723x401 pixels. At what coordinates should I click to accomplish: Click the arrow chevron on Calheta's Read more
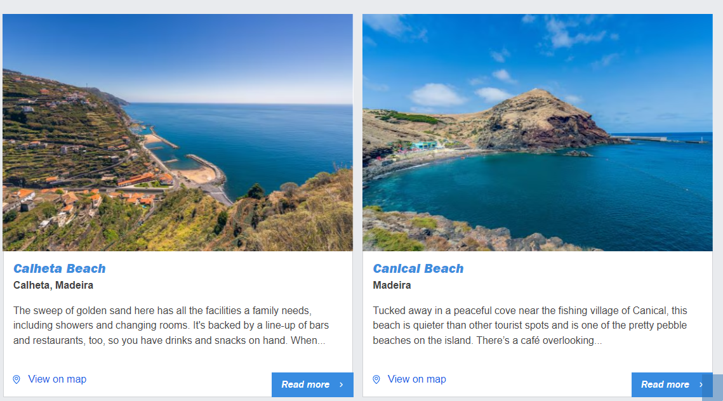[x=341, y=385]
